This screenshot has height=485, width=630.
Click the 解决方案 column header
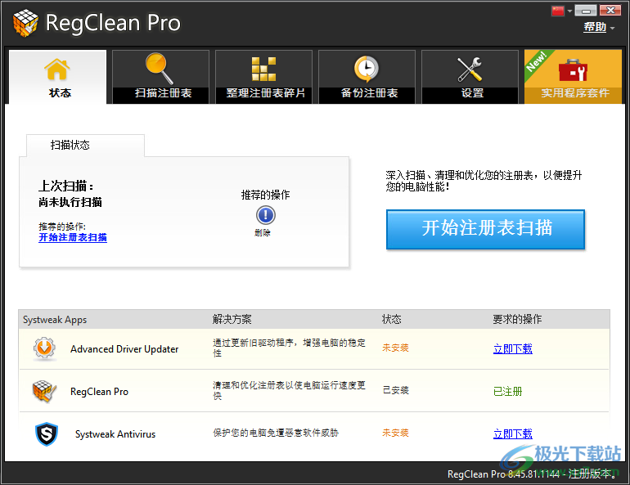pos(232,320)
